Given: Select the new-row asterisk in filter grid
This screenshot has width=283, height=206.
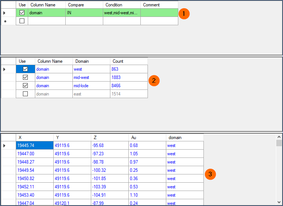Looking at the screenshot, I should (5, 21).
